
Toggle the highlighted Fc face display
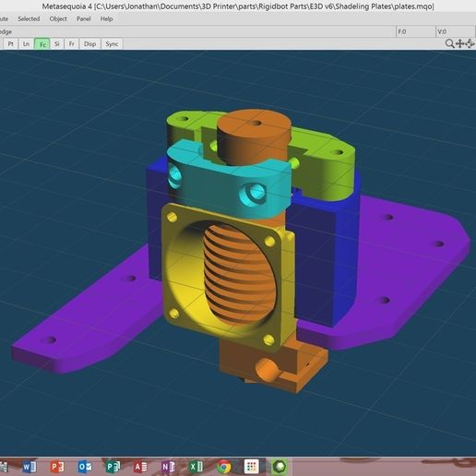42,44
